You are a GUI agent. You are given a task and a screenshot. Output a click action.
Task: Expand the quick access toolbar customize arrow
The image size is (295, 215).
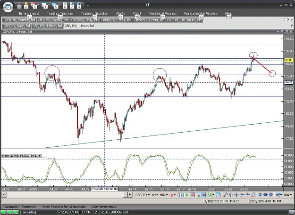pos(88,5)
